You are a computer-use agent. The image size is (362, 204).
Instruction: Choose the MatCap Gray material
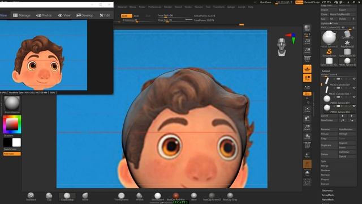(x=230, y=197)
